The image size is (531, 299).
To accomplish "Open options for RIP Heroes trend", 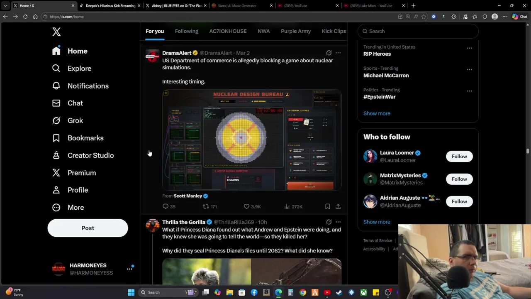I will click(469, 48).
